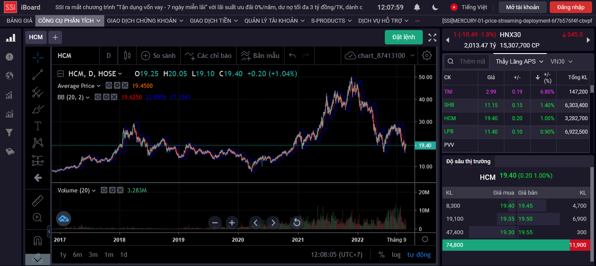Screen dimensions: 596x266
Task: Expand the Volume (20) indicator dropdown
Action: pyautogui.click(x=94, y=190)
